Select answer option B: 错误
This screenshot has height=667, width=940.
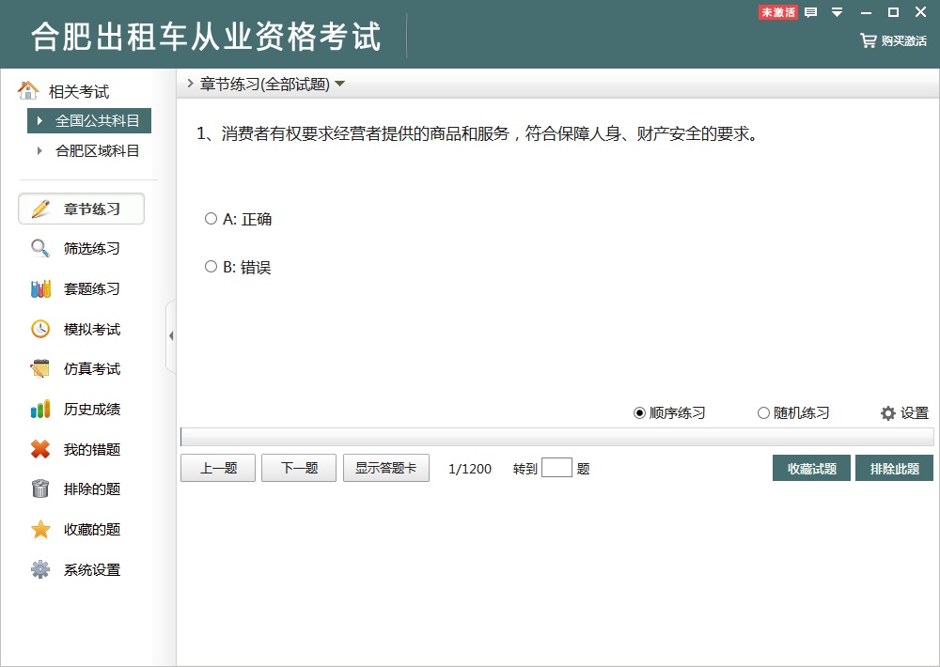click(211, 267)
